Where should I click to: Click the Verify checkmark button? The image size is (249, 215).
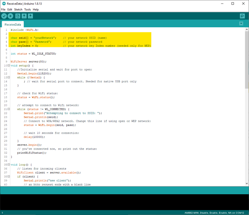4,16
